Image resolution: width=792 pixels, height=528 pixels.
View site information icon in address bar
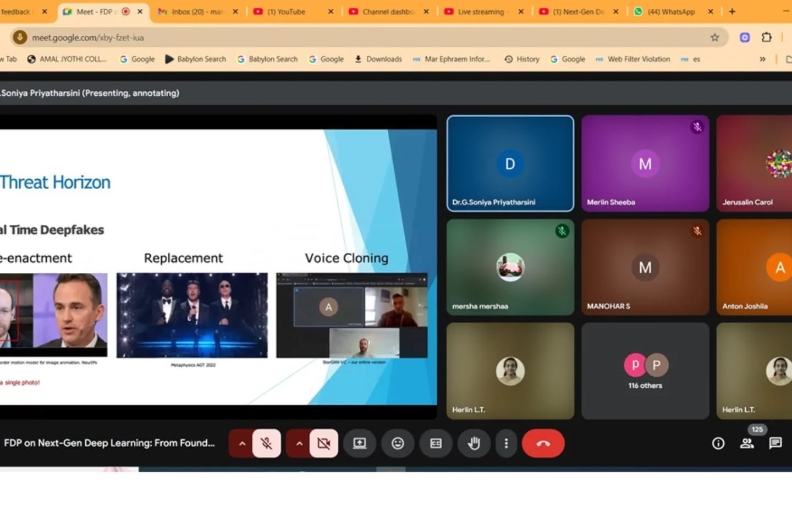(20, 37)
